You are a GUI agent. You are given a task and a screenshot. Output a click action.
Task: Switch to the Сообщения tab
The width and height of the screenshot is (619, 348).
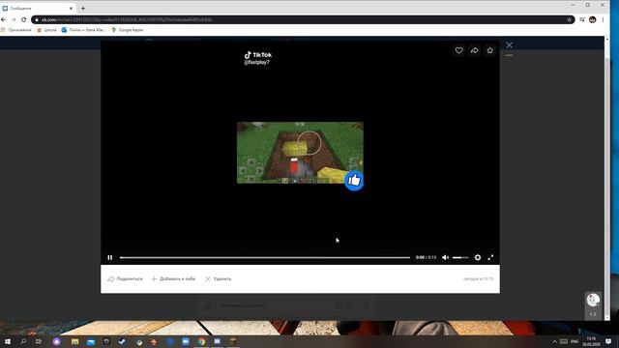[38, 8]
